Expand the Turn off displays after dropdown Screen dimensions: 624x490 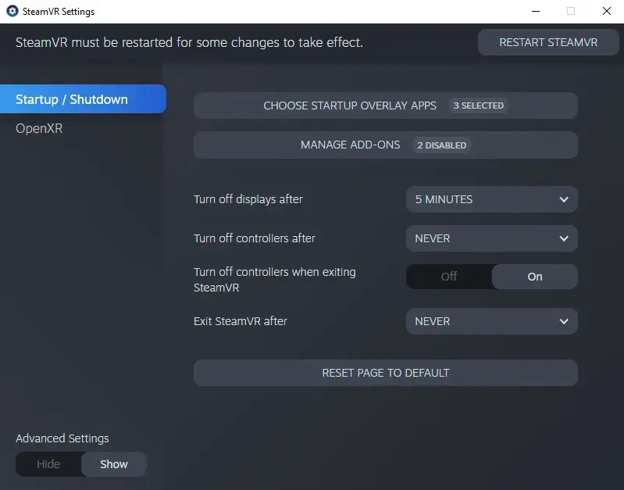pos(491,199)
